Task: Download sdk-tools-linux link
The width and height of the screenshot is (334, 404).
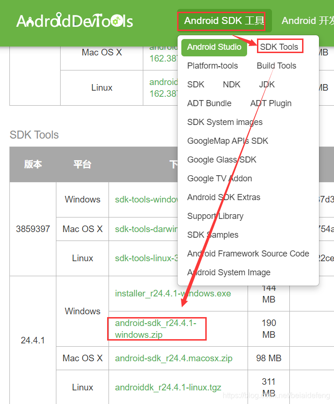Action: pyautogui.click(x=146, y=258)
